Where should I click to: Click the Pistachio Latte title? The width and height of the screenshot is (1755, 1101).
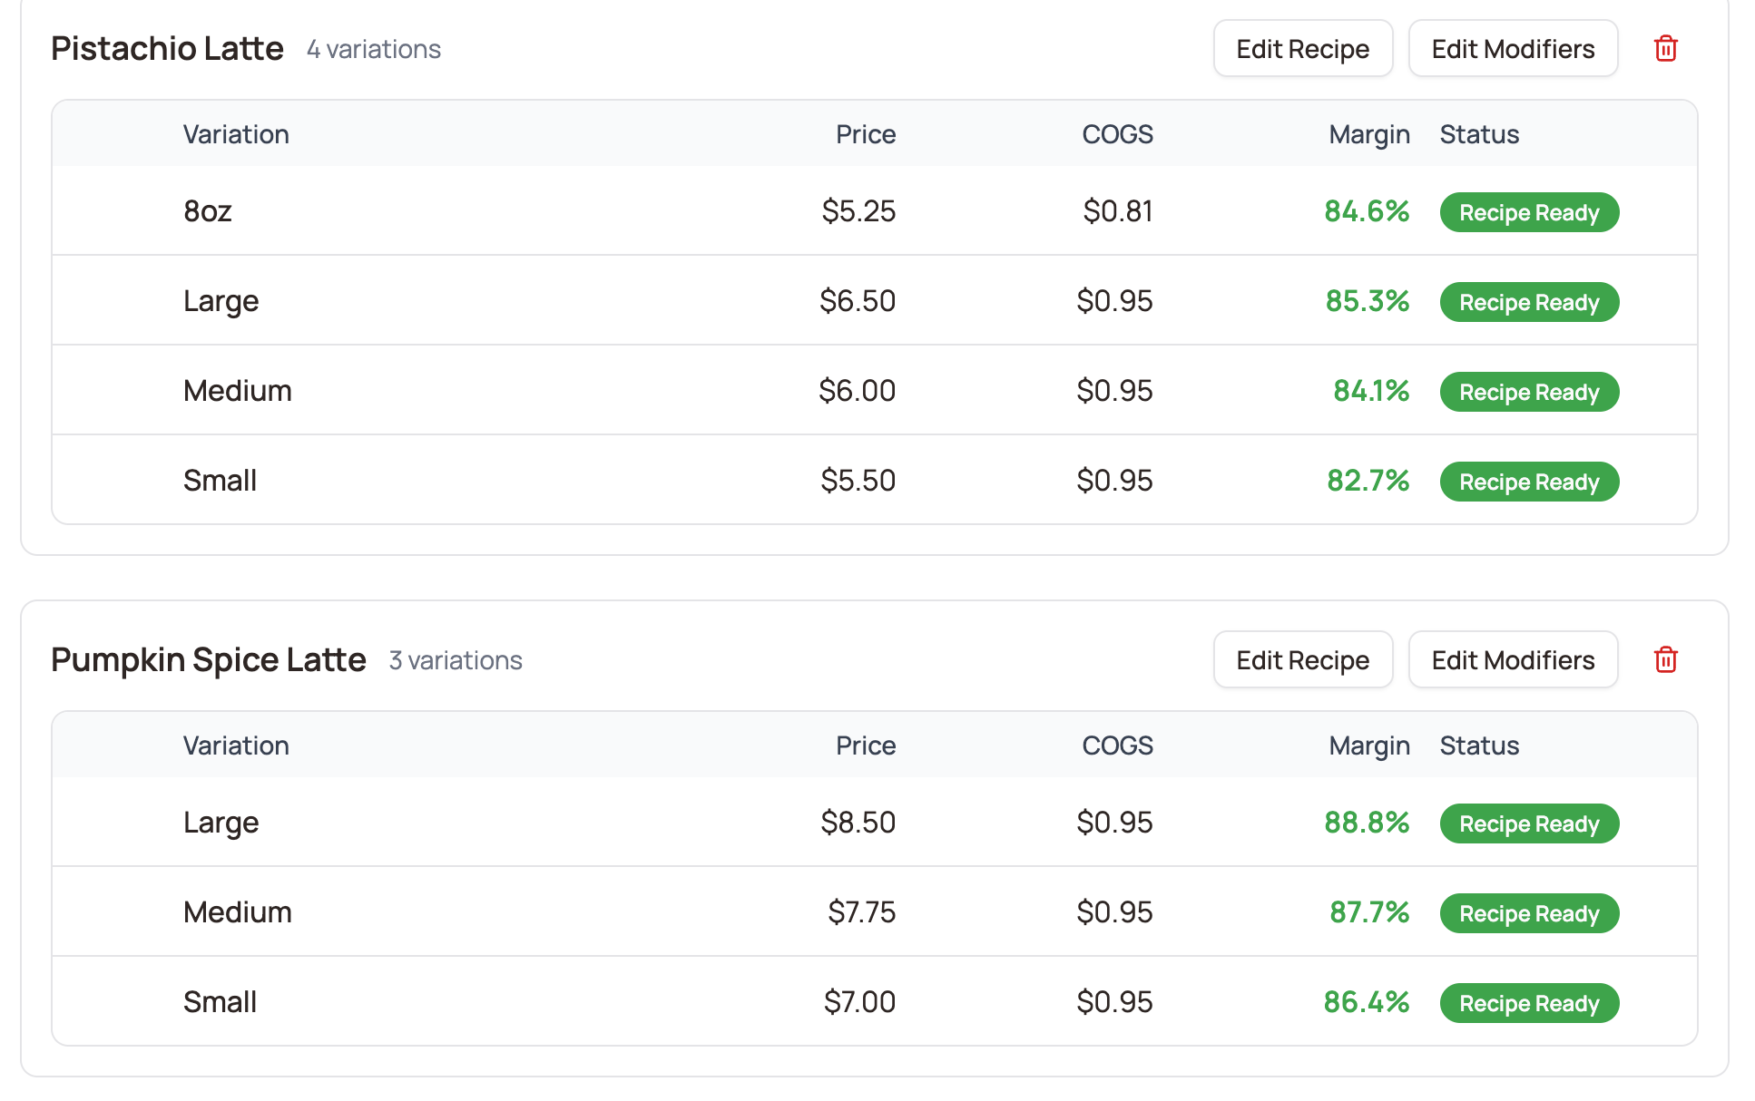click(x=167, y=49)
